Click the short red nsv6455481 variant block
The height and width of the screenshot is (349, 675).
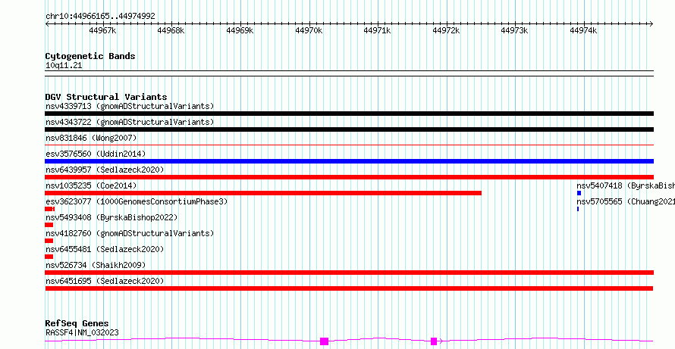tap(49, 257)
